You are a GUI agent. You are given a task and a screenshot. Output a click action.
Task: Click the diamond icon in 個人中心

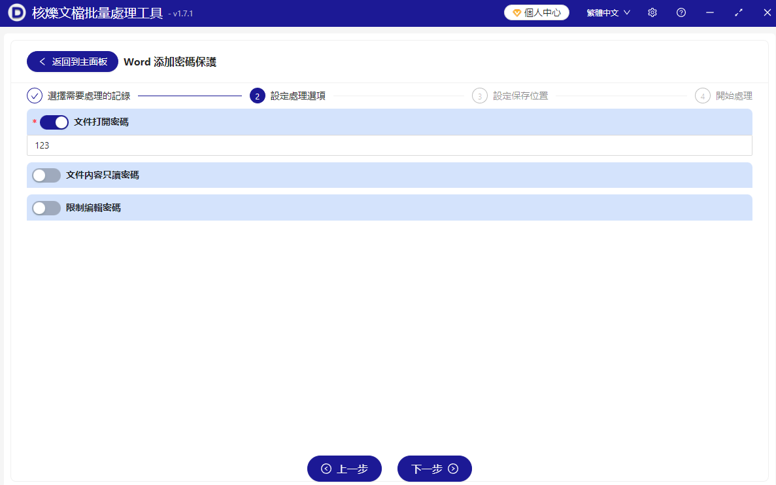pyautogui.click(x=516, y=12)
